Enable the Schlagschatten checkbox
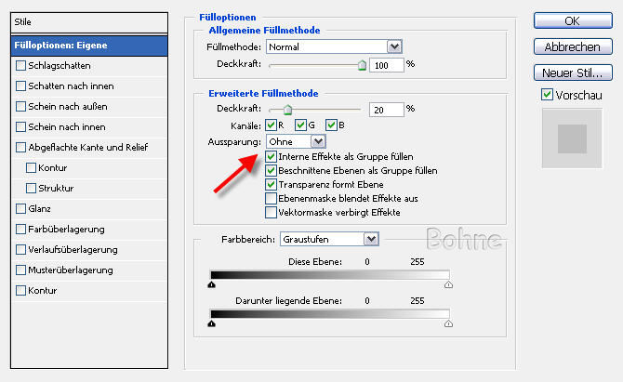623x382 pixels. pyautogui.click(x=21, y=65)
